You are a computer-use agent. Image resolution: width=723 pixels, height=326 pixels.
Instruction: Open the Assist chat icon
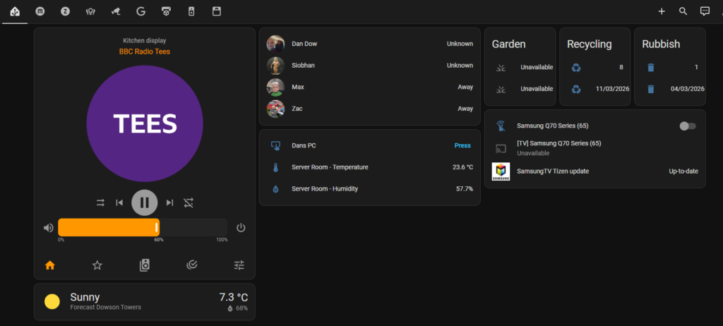coord(704,11)
